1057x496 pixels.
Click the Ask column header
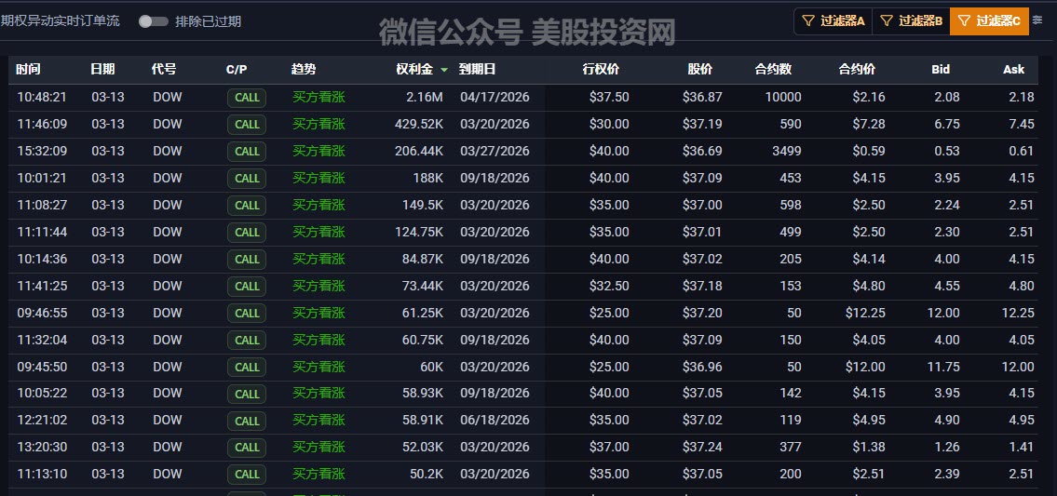coord(1013,70)
